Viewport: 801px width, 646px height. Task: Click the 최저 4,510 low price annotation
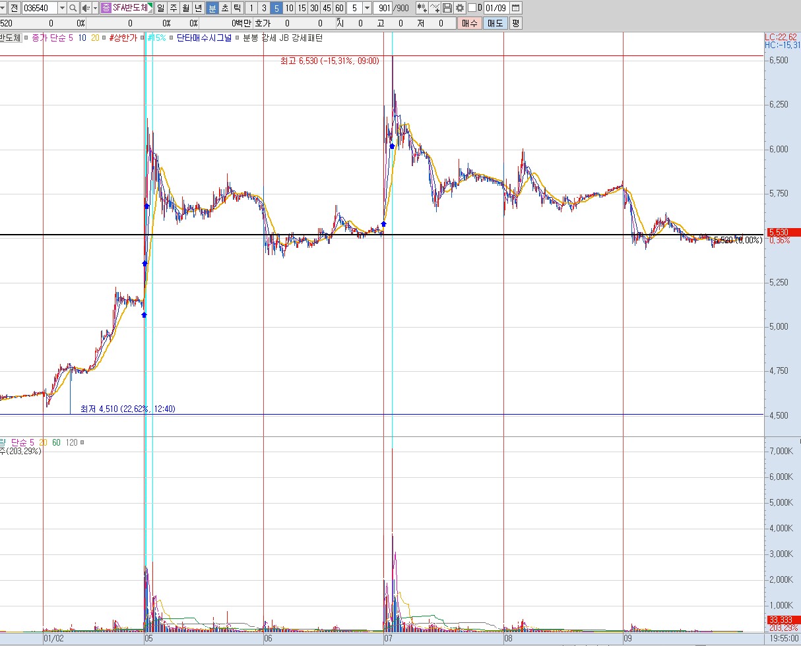coord(127,409)
